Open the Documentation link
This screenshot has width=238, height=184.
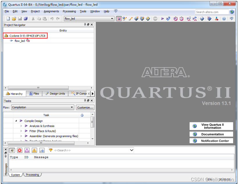point(211,134)
